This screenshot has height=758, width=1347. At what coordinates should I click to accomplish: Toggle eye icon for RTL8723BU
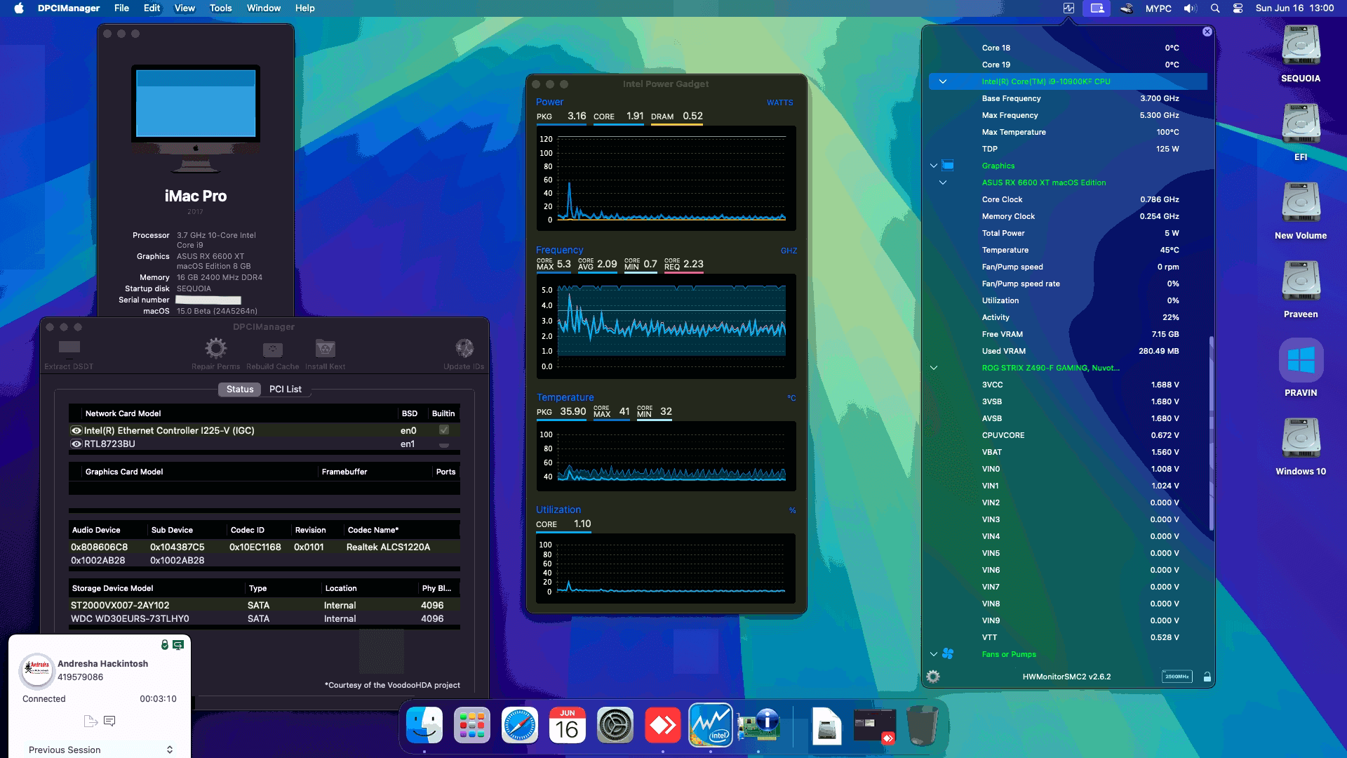point(76,444)
